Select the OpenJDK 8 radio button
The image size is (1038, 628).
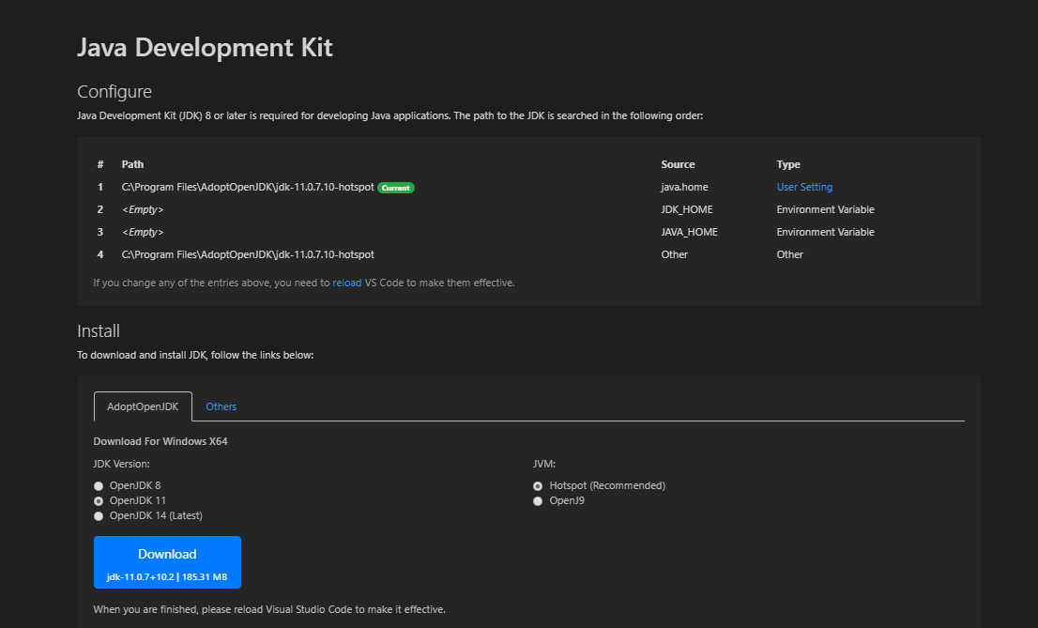[x=99, y=486]
